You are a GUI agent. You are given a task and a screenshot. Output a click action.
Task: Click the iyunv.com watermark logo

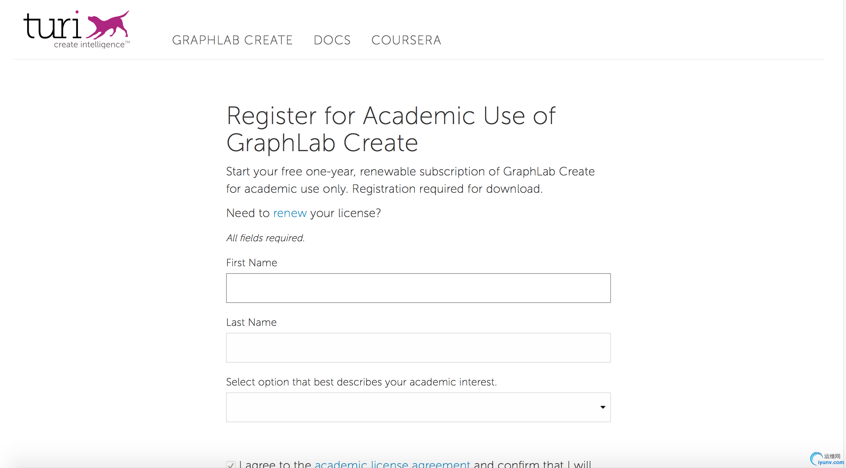827,459
